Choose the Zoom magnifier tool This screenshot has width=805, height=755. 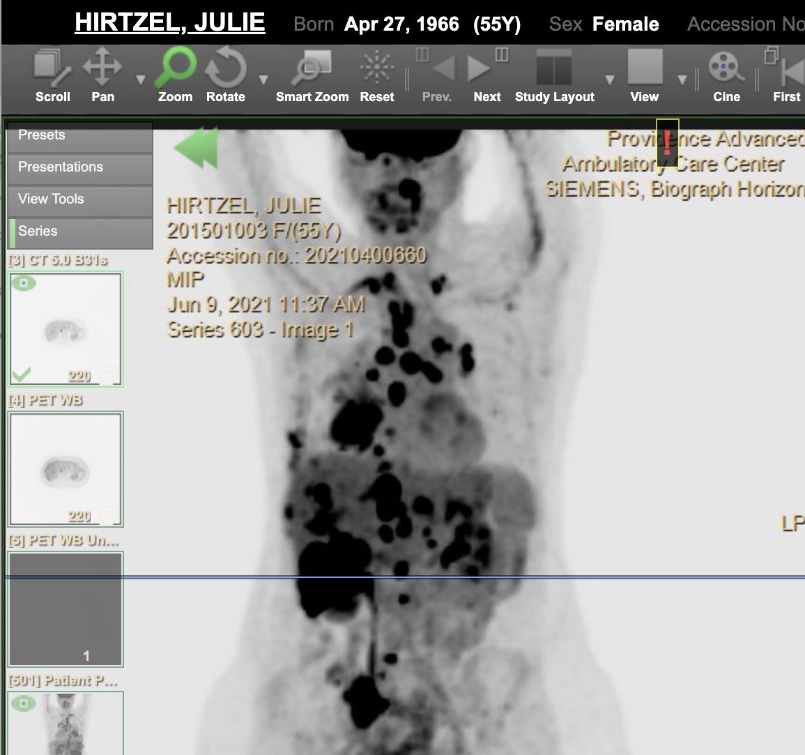(x=175, y=77)
